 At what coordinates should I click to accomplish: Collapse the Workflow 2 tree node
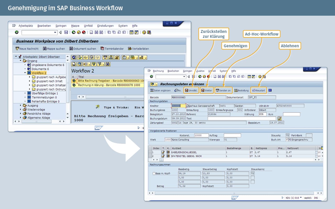(25, 73)
